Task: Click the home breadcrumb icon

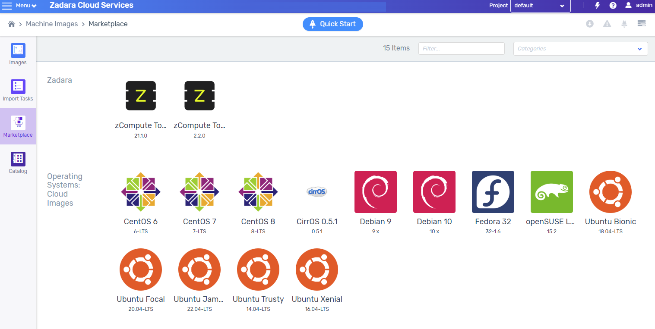Action: [12, 24]
